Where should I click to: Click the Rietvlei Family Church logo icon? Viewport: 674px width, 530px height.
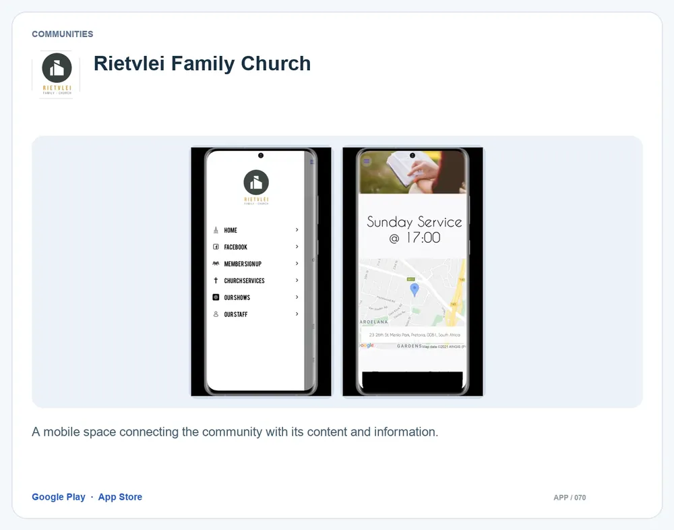pos(57,74)
